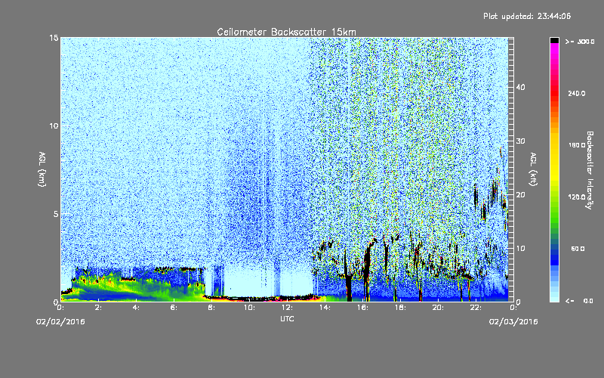The width and height of the screenshot is (604, 378).
Task: Click the '2:' time tick label
Action: 98,308
